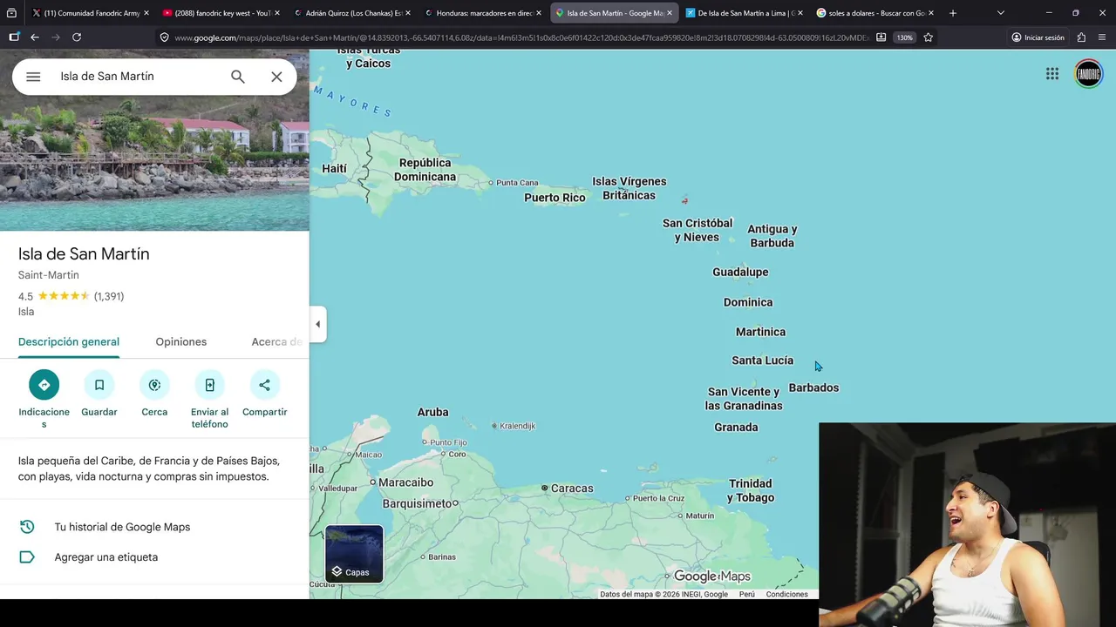Open the sidebar toggle icon
The width and height of the screenshot is (1116, 627).
14,37
